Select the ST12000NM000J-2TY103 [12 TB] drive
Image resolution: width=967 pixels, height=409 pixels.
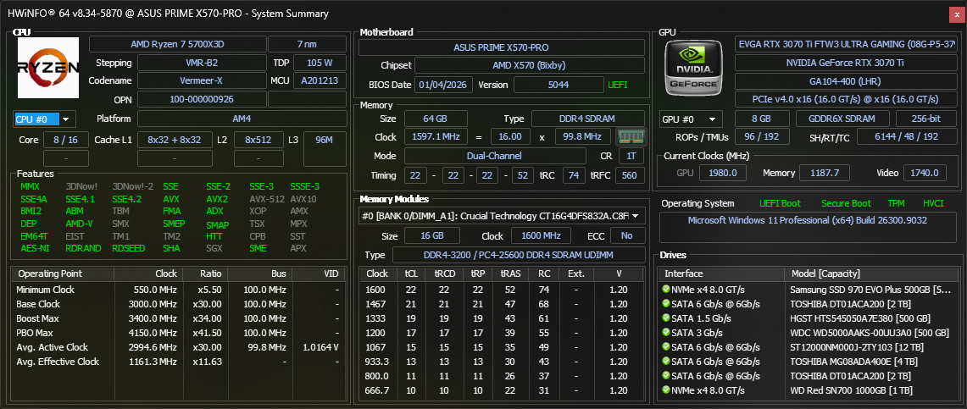pyautogui.click(x=809, y=347)
